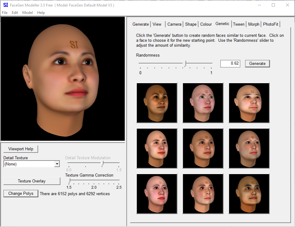Open Viewport Help
The image size is (295, 227).
(x=21, y=149)
